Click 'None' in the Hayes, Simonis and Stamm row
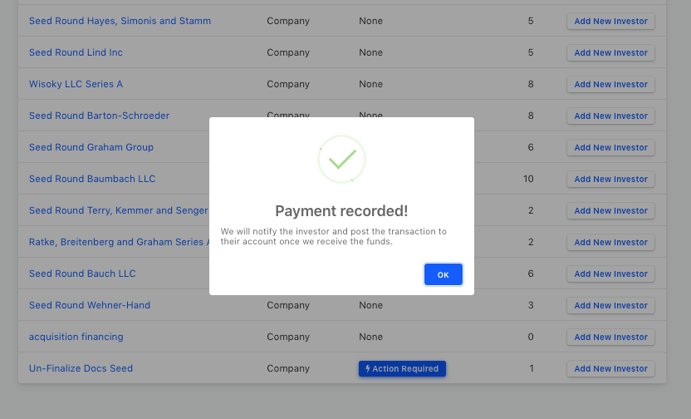The height and width of the screenshot is (419, 691). [x=370, y=21]
